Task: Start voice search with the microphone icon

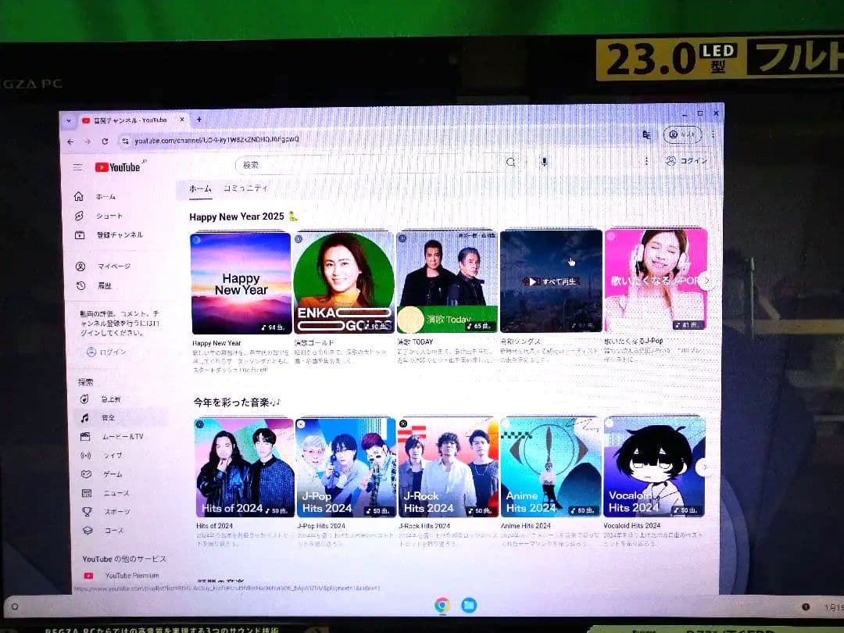Action: [544, 162]
